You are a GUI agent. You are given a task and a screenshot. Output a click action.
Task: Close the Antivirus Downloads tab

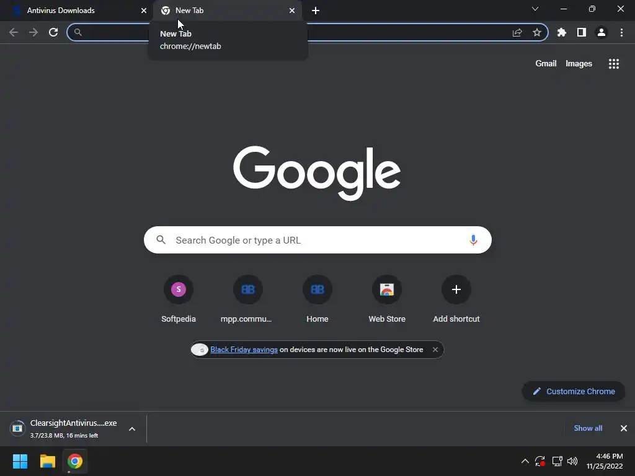144,11
